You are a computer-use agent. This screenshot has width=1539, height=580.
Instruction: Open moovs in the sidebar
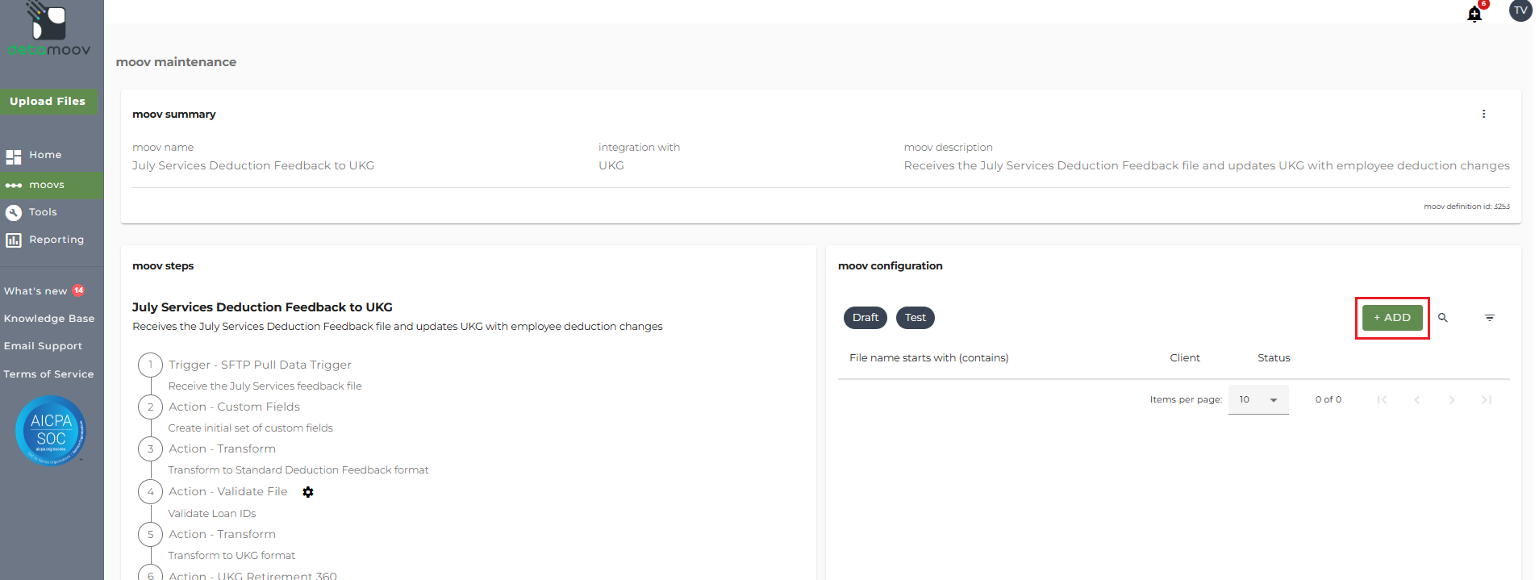click(52, 186)
